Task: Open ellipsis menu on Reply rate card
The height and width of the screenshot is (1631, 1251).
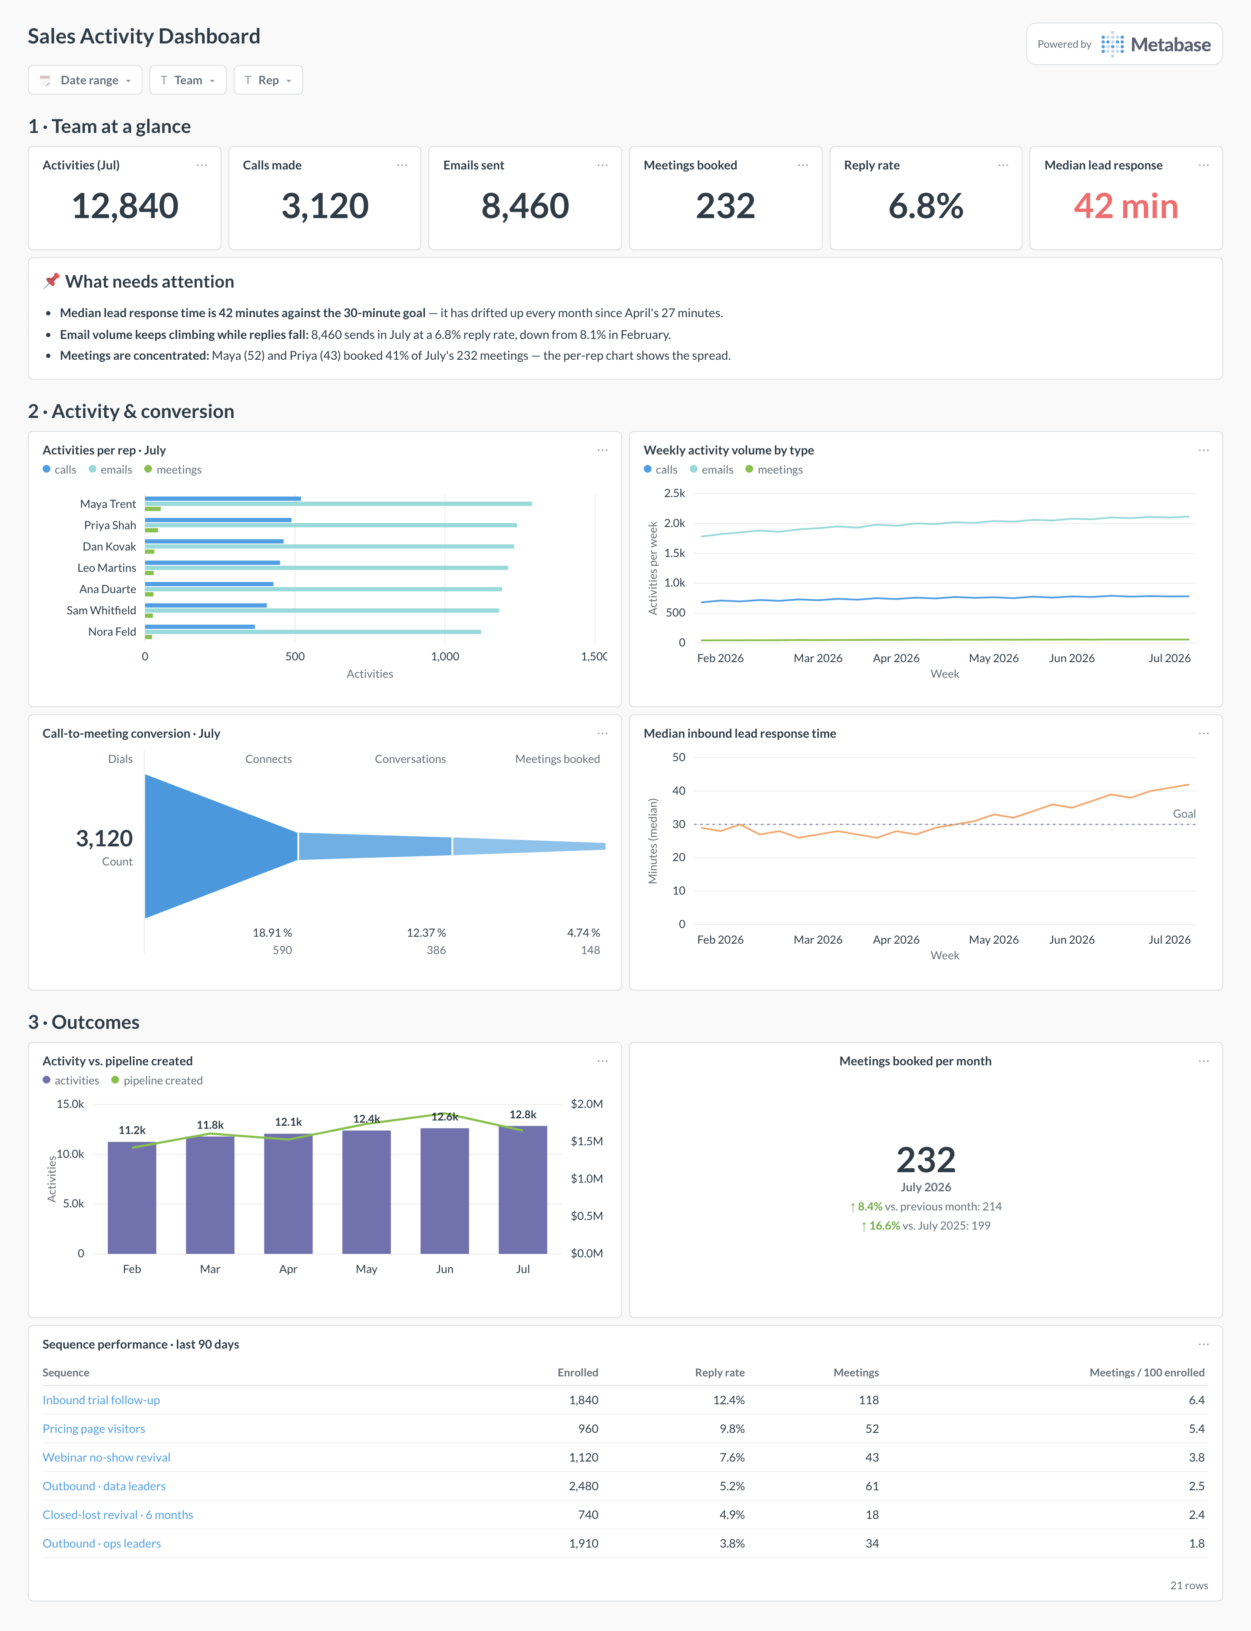Action: 1003,166
